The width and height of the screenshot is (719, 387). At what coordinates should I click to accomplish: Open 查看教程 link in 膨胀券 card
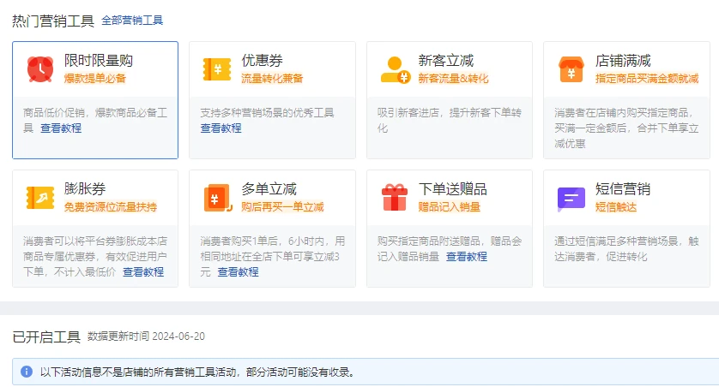point(143,271)
